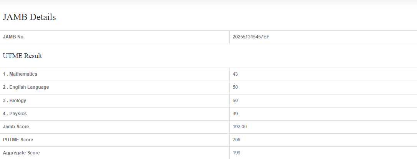
Task: Select the word Biology in subject list
Action: (x=18, y=101)
